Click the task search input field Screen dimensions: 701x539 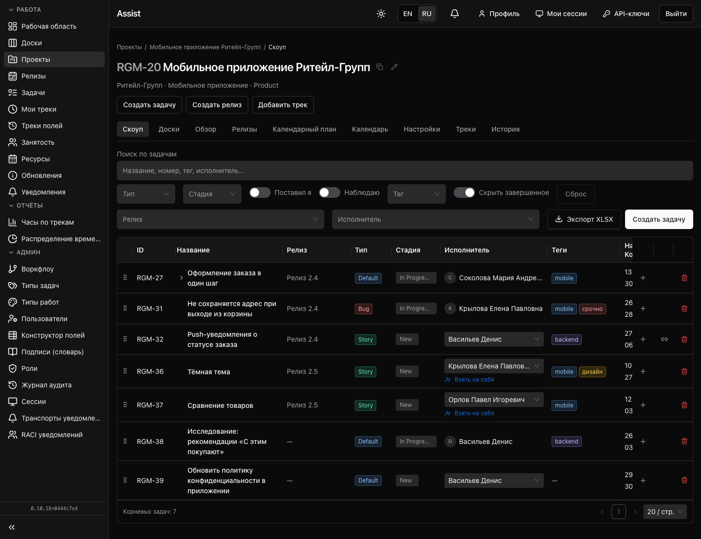[405, 171]
